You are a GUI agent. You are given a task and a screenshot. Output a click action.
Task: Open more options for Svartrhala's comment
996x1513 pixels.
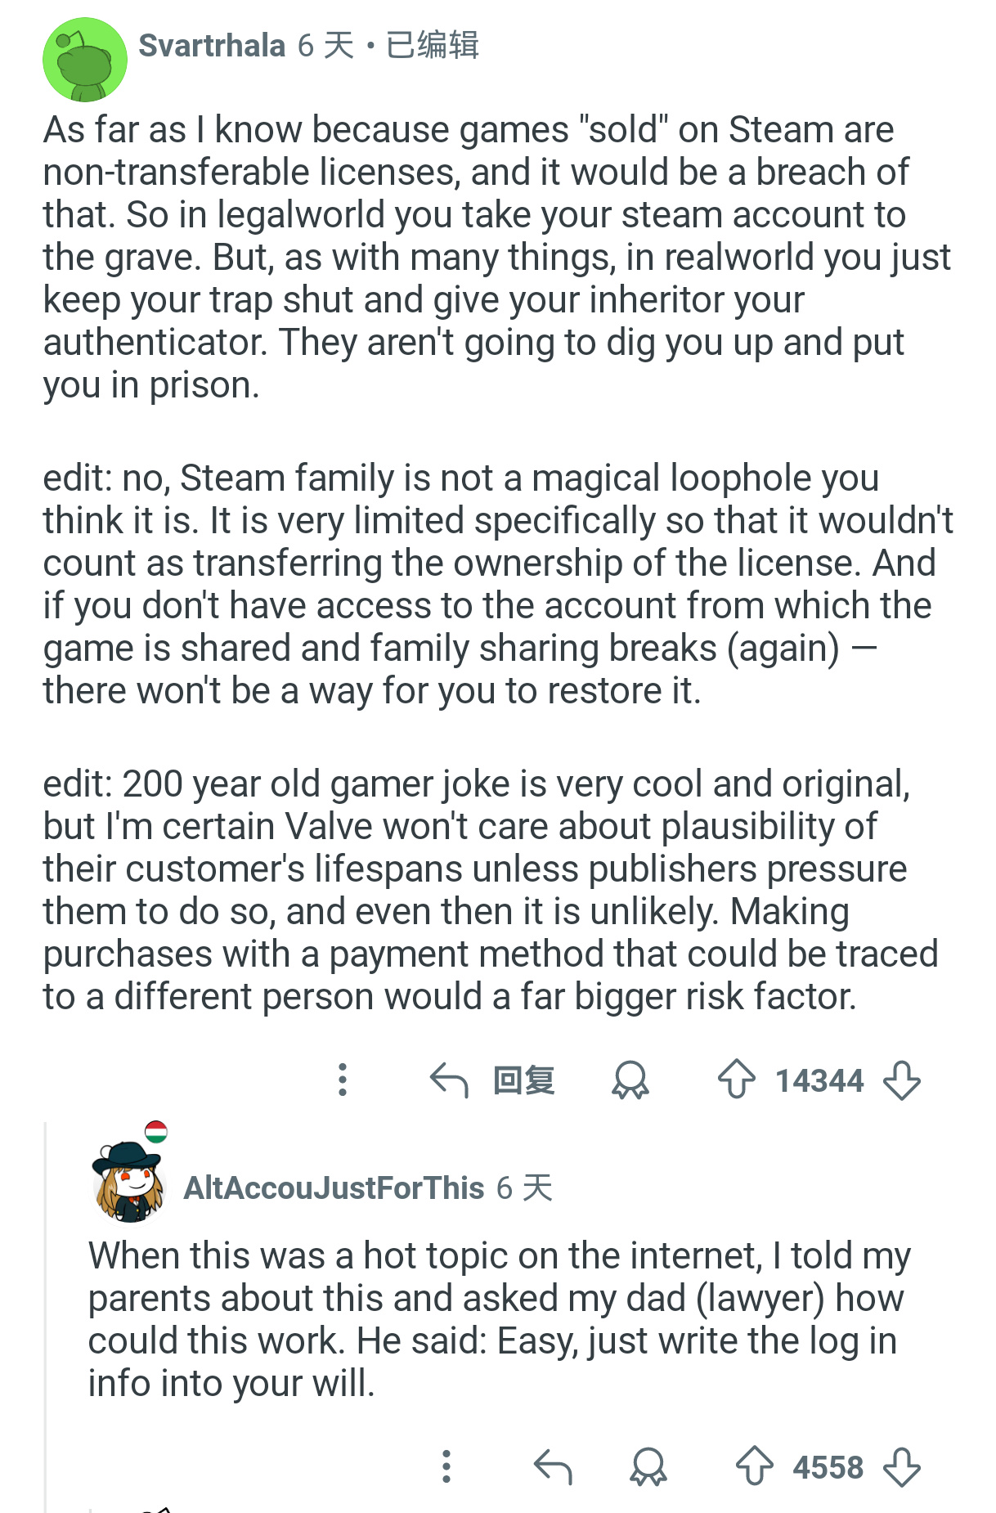(x=343, y=1080)
